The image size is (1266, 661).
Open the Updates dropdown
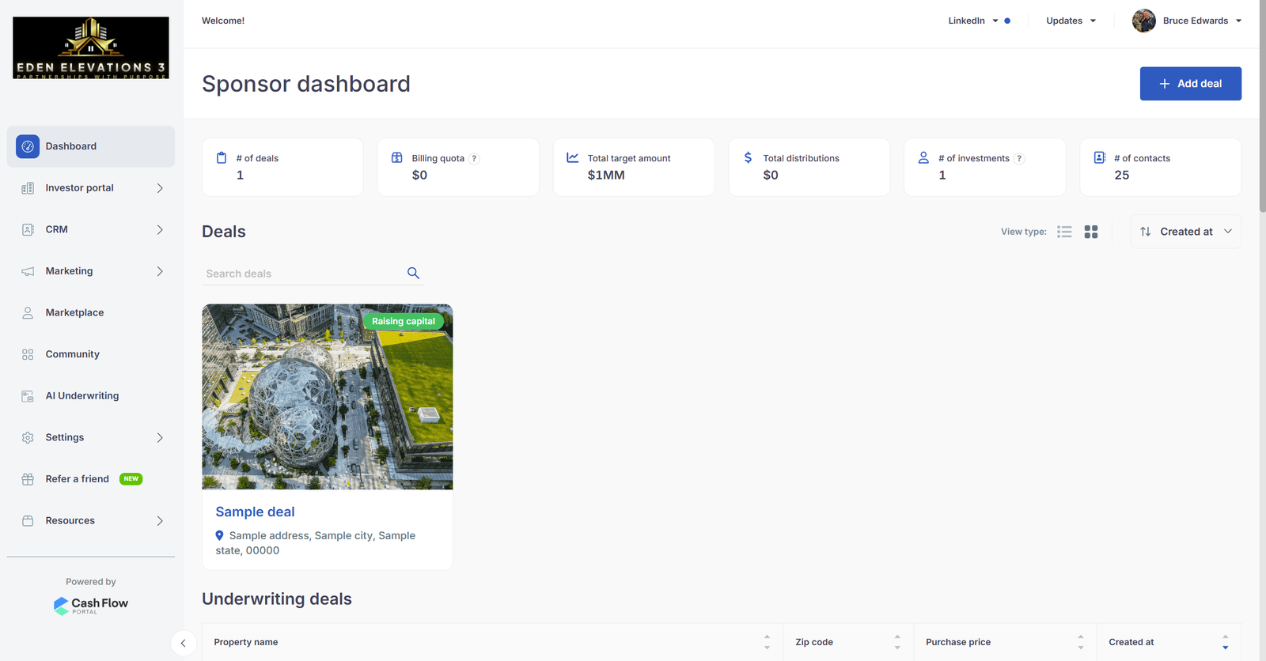pos(1071,21)
